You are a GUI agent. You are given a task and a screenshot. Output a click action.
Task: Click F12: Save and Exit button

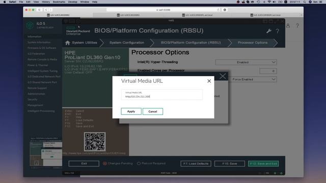click(263, 164)
